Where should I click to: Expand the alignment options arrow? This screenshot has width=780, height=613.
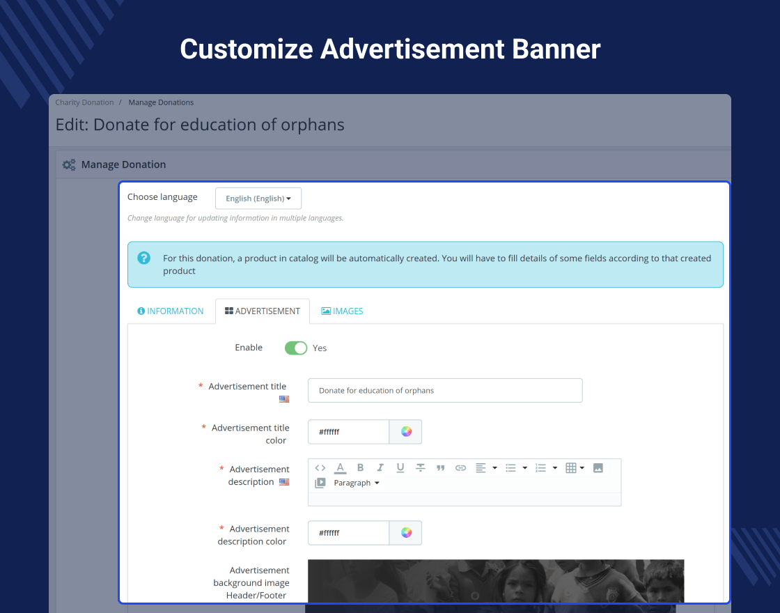coord(494,467)
